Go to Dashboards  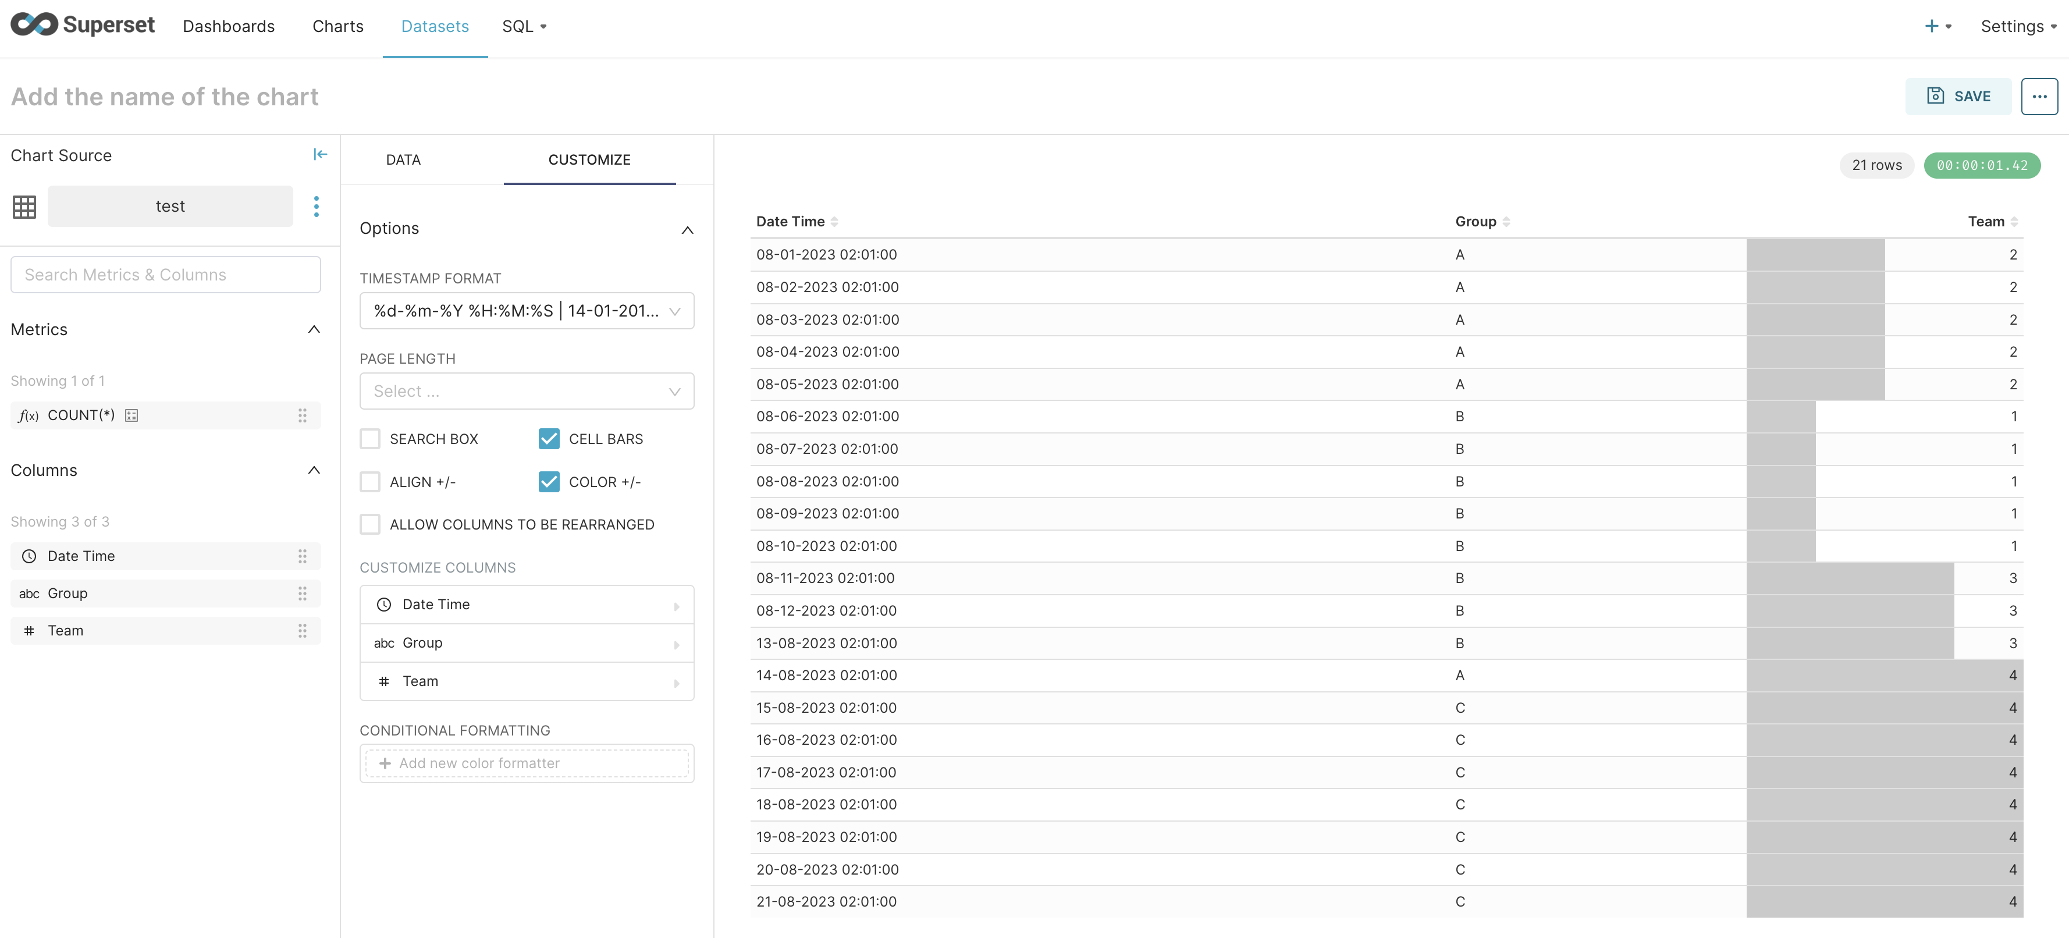(229, 26)
